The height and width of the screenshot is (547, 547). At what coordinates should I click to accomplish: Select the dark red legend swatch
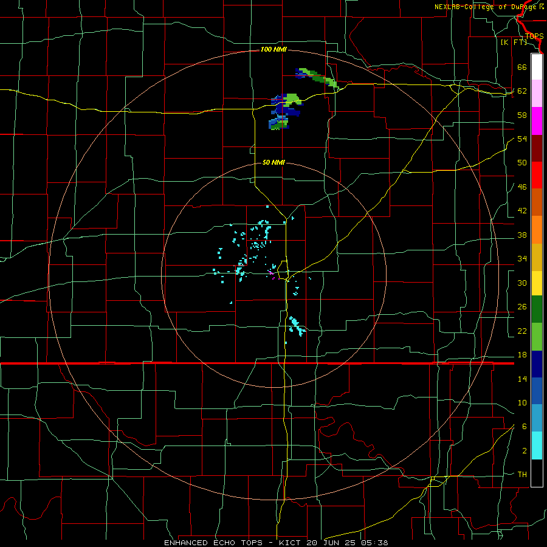tap(537, 148)
